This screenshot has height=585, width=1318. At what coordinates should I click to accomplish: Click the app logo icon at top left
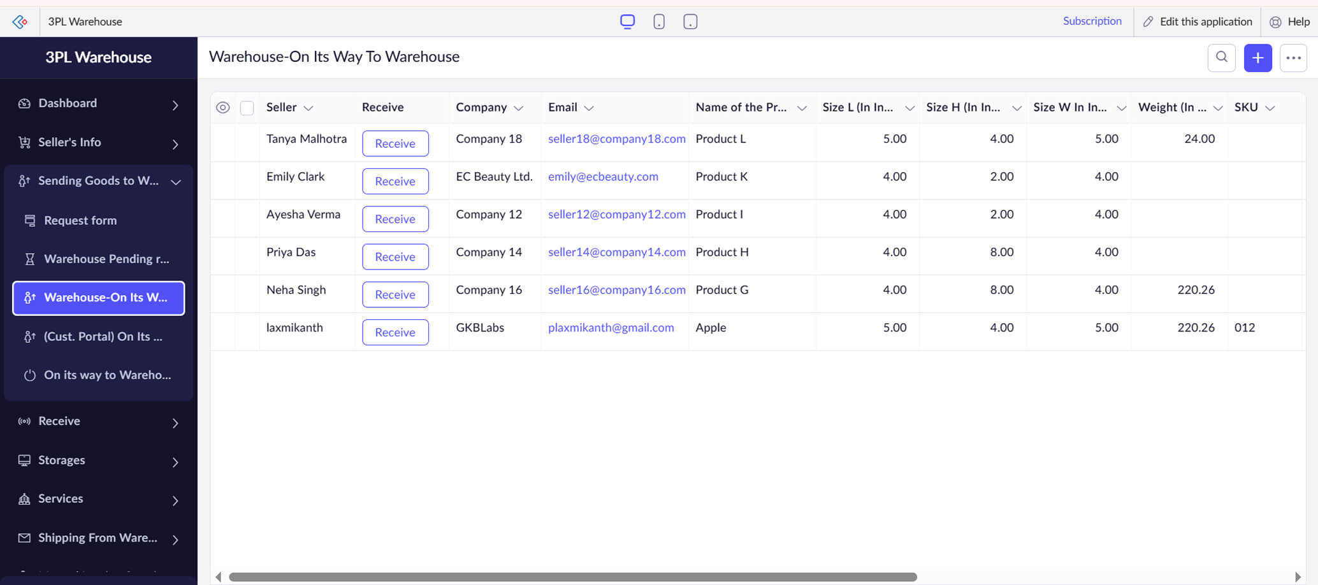tap(20, 22)
